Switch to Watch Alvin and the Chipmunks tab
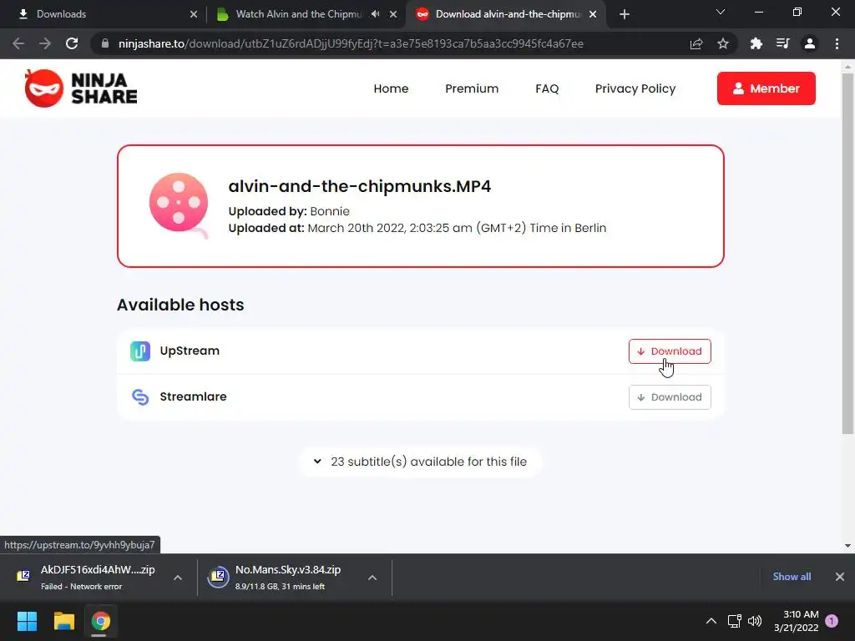The height and width of the screenshot is (641, 855). point(297,14)
